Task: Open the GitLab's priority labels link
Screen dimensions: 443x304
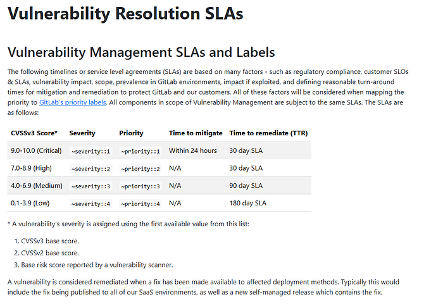Action: point(73,102)
